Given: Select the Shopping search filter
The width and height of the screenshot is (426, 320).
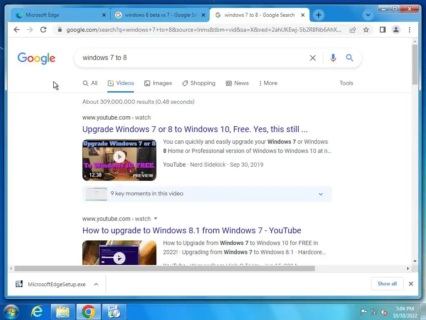Looking at the screenshot, I should coord(199,83).
